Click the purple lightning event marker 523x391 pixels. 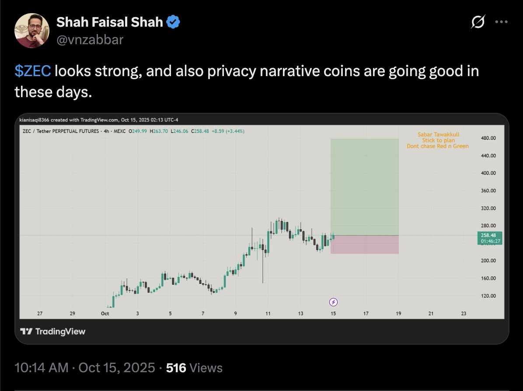(x=333, y=302)
